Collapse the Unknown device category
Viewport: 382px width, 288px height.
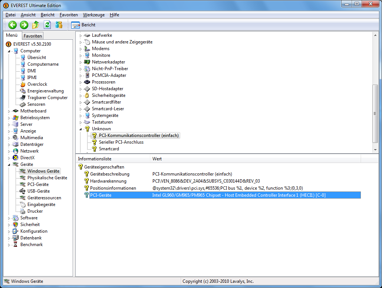[80, 129]
